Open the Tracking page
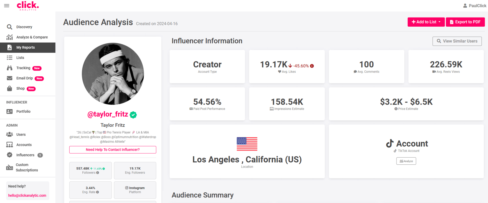The image size is (488, 203). (x=23, y=68)
